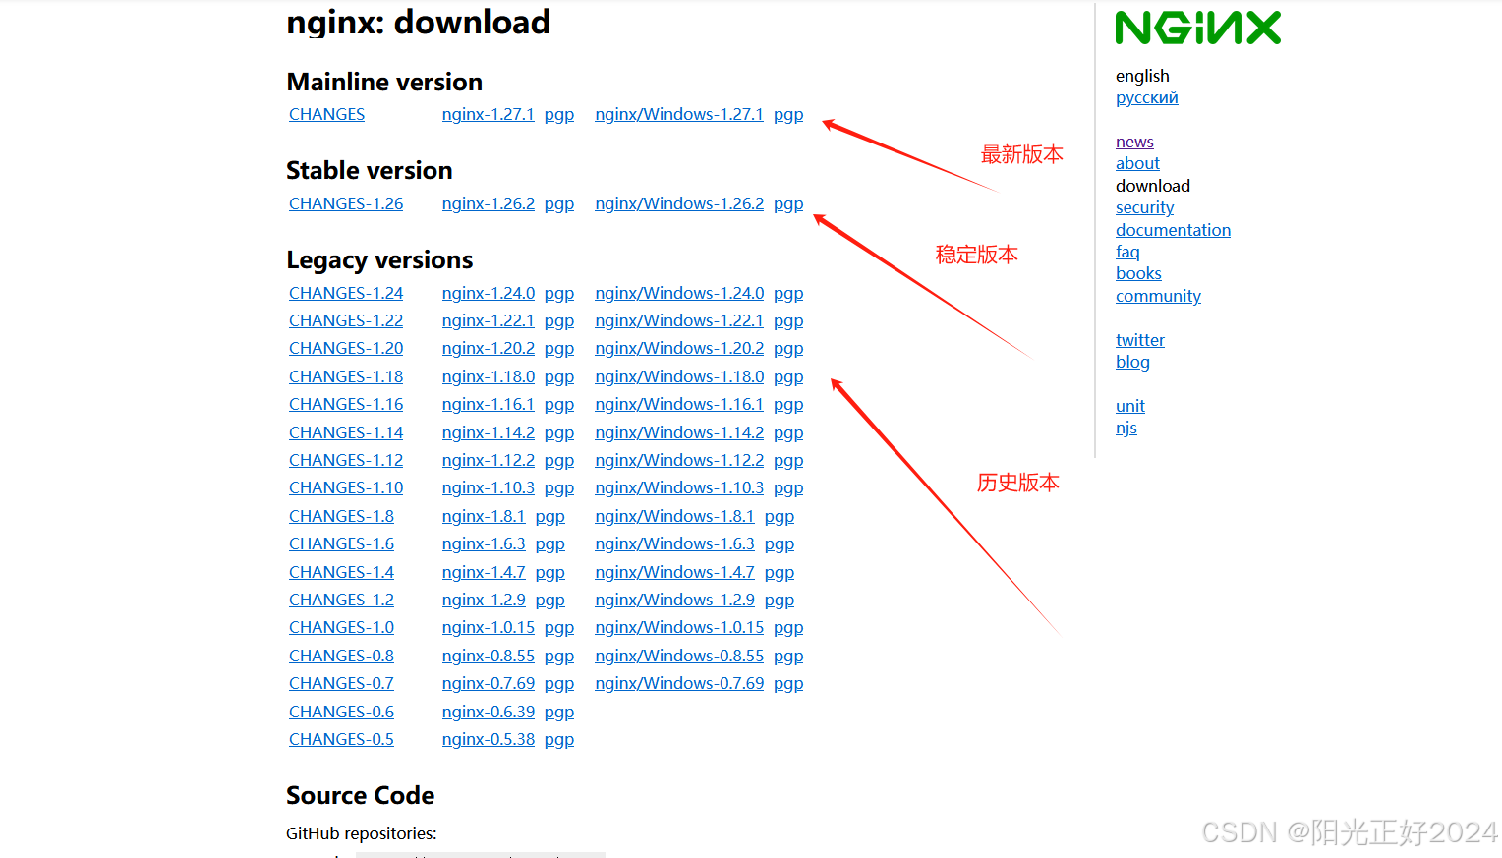The width and height of the screenshot is (1502, 858).
Task: Download nginx/Windows-1.12.2
Action: pos(679,460)
